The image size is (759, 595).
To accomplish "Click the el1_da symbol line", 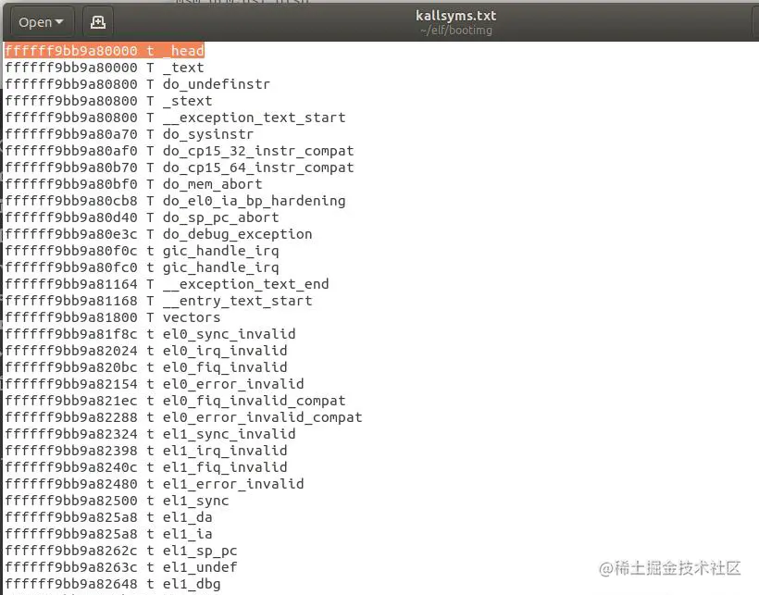I will coord(108,517).
